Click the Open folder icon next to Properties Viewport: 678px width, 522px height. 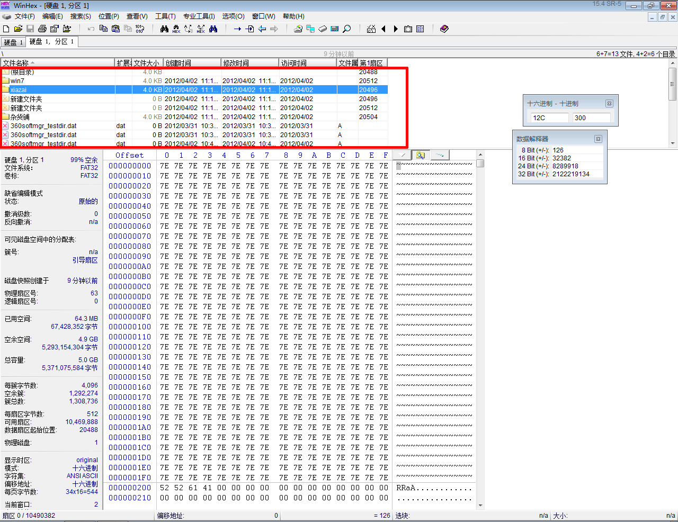point(67,29)
